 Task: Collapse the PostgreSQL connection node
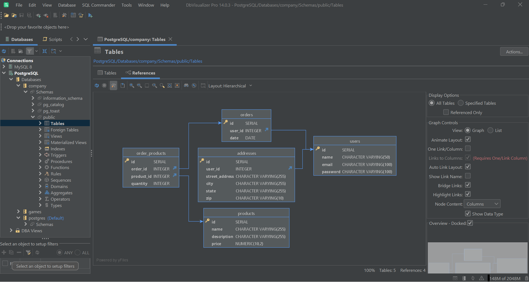click(x=4, y=73)
